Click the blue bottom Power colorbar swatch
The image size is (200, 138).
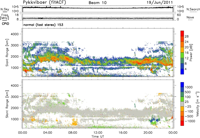click(182, 71)
